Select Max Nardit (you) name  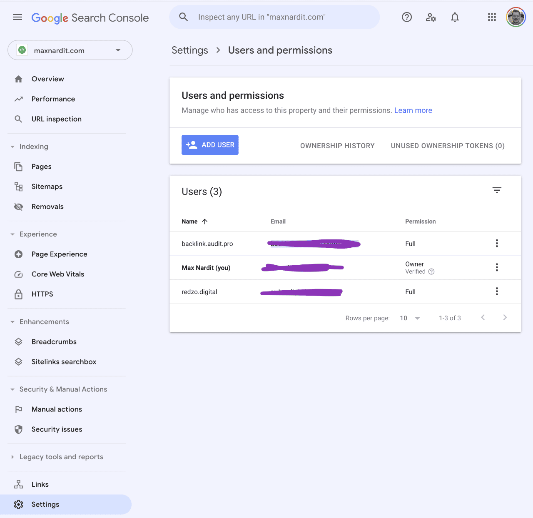pos(206,268)
